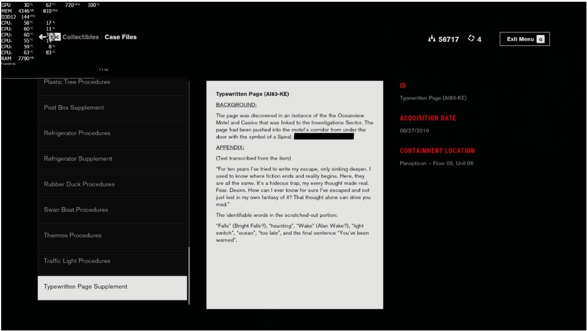Click the Esc key icon

point(55,37)
